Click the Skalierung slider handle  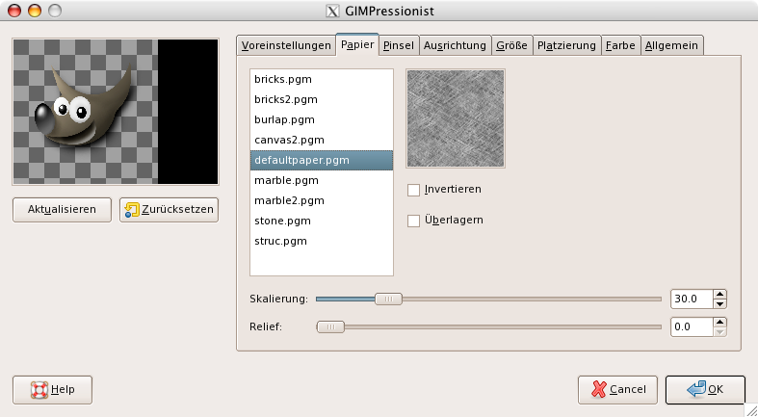coord(389,300)
